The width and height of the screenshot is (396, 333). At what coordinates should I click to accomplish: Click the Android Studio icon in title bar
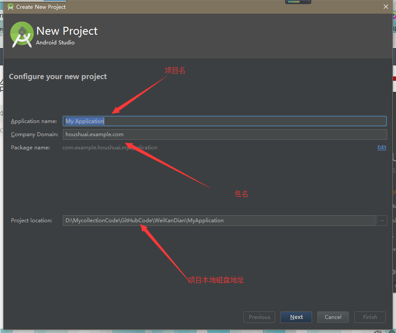click(x=11, y=7)
